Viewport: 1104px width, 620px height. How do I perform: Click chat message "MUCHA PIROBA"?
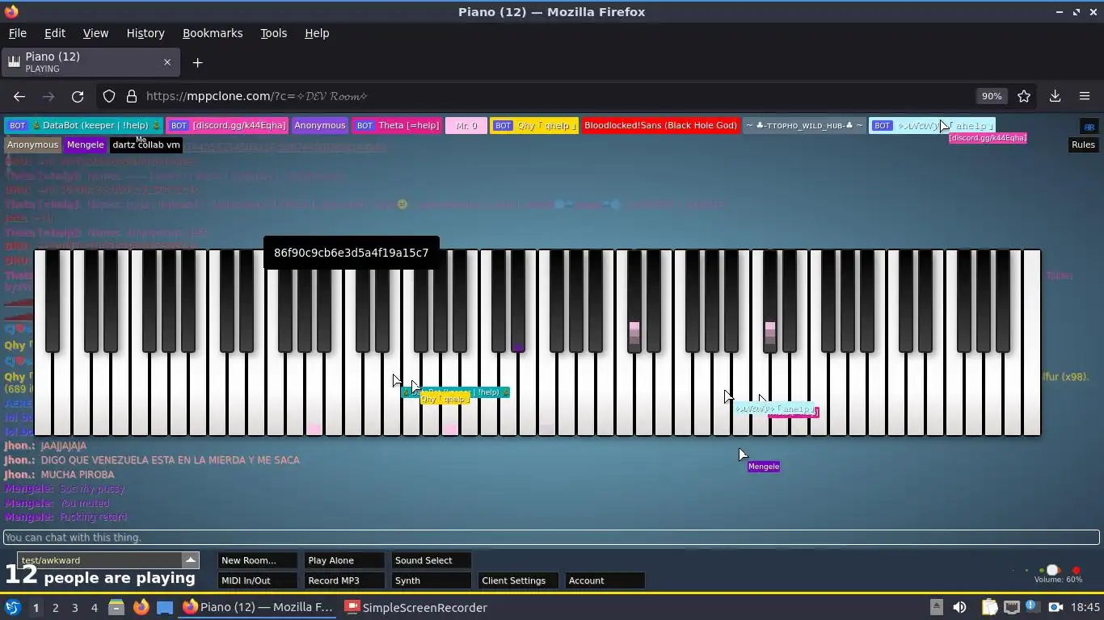pyautogui.click(x=78, y=475)
